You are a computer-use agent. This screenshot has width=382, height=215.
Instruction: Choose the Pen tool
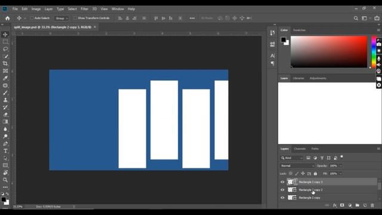(x=5, y=143)
